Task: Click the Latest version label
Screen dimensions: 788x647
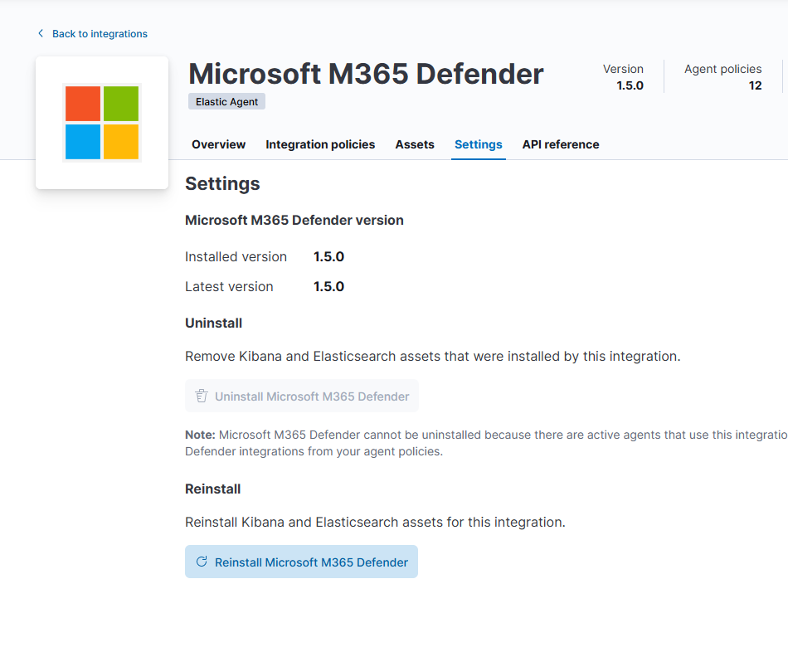Action: coord(229,286)
